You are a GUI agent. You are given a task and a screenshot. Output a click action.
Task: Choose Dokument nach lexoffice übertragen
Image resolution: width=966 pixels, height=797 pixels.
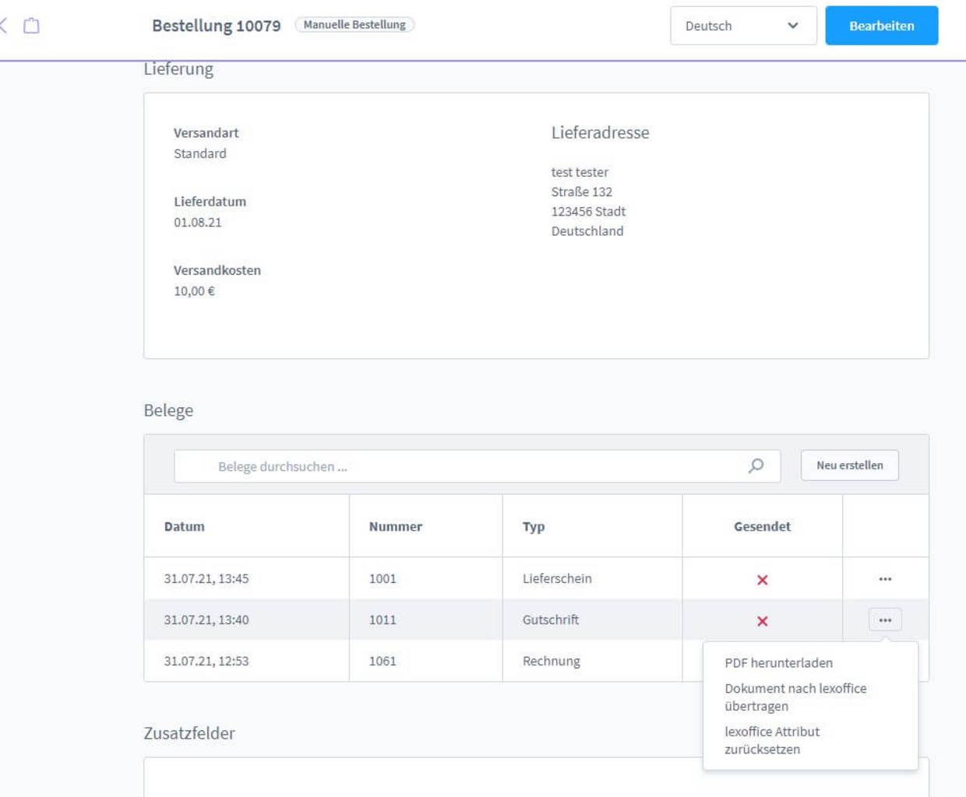coord(795,697)
